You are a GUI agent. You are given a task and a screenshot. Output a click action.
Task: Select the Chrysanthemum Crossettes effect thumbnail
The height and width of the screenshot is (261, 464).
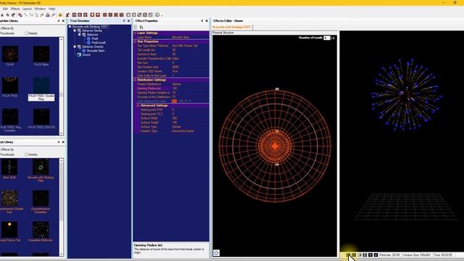coord(41,198)
